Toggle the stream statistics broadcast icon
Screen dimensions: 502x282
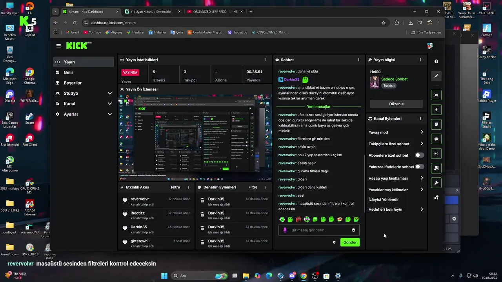point(436,154)
